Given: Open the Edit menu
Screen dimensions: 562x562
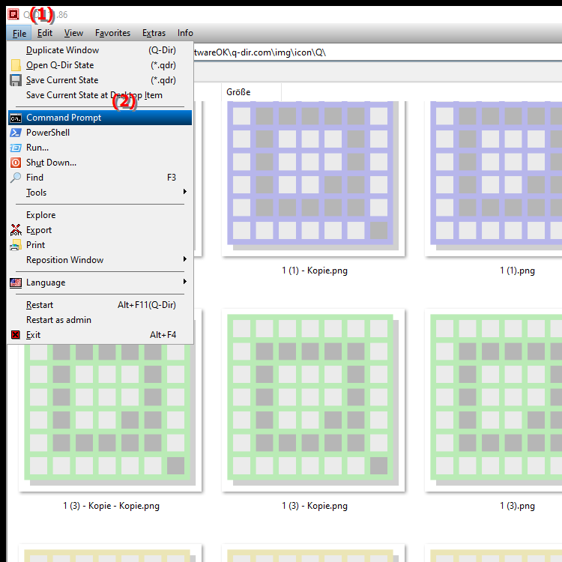Looking at the screenshot, I should coord(45,33).
